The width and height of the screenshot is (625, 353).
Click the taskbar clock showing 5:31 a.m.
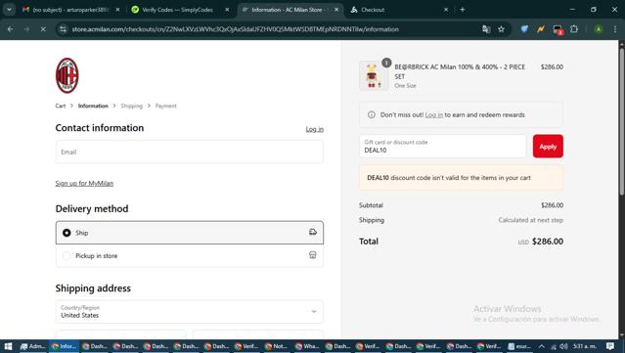pos(585,346)
